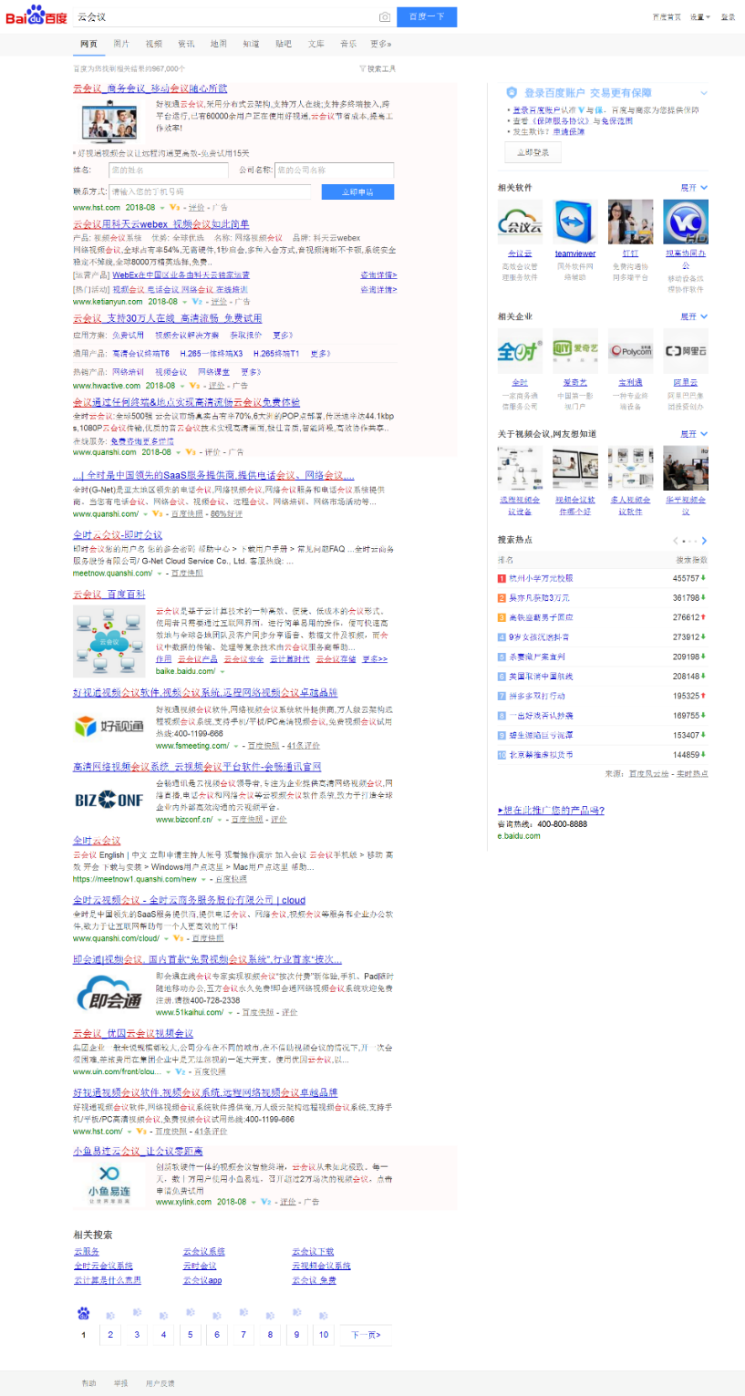The width and height of the screenshot is (745, 1396).
Task: Open the 更多» tab menu
Action: coord(380,44)
